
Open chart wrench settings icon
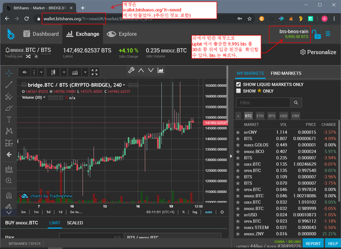(131, 70)
